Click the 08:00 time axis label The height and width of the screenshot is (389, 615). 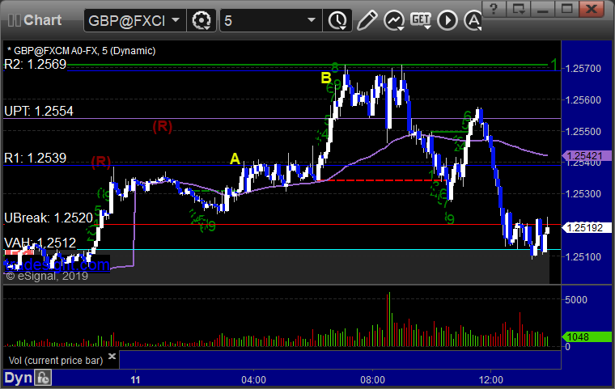coord(372,379)
